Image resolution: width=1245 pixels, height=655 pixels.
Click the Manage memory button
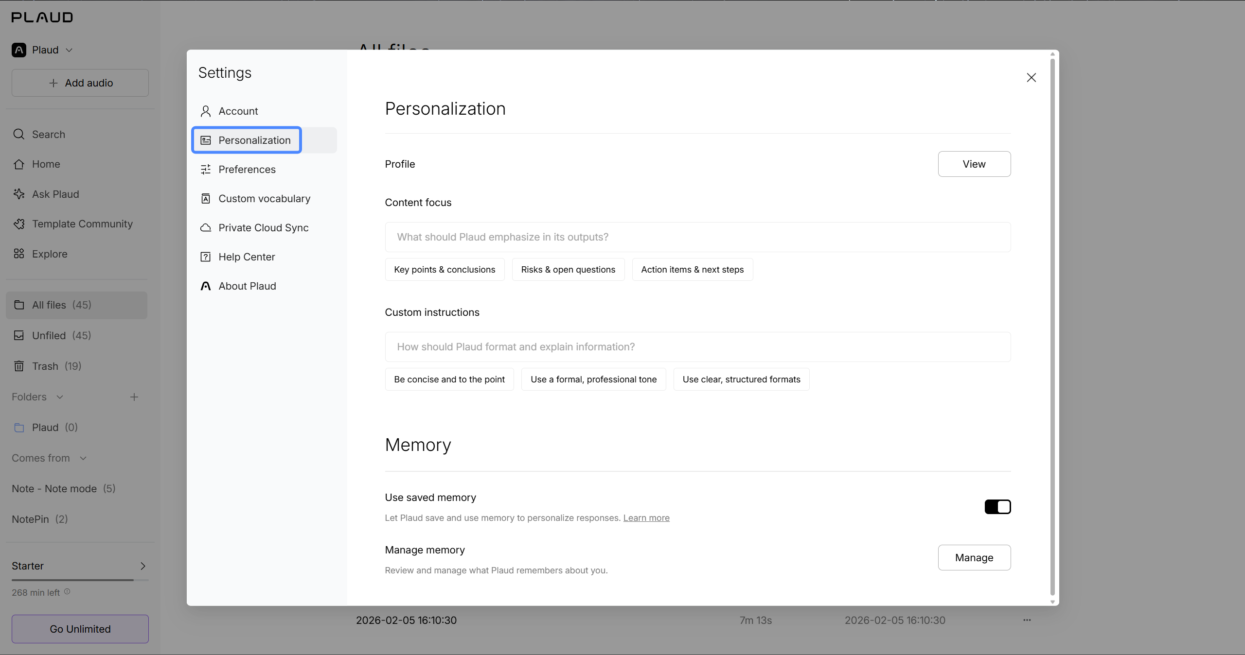click(974, 558)
